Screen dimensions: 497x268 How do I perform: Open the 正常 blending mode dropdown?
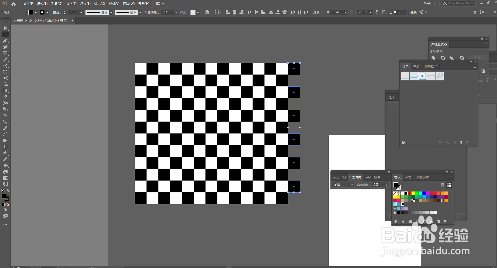pos(343,185)
